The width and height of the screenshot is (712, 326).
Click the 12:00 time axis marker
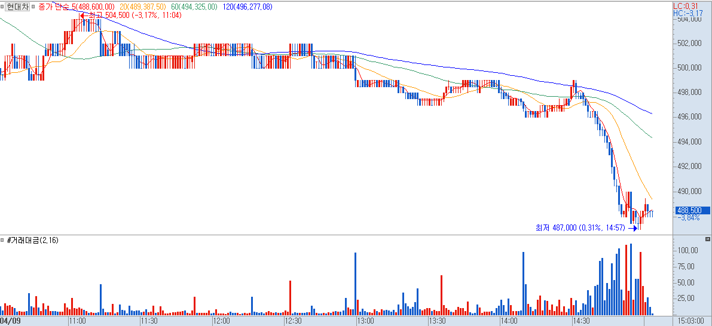222,321
